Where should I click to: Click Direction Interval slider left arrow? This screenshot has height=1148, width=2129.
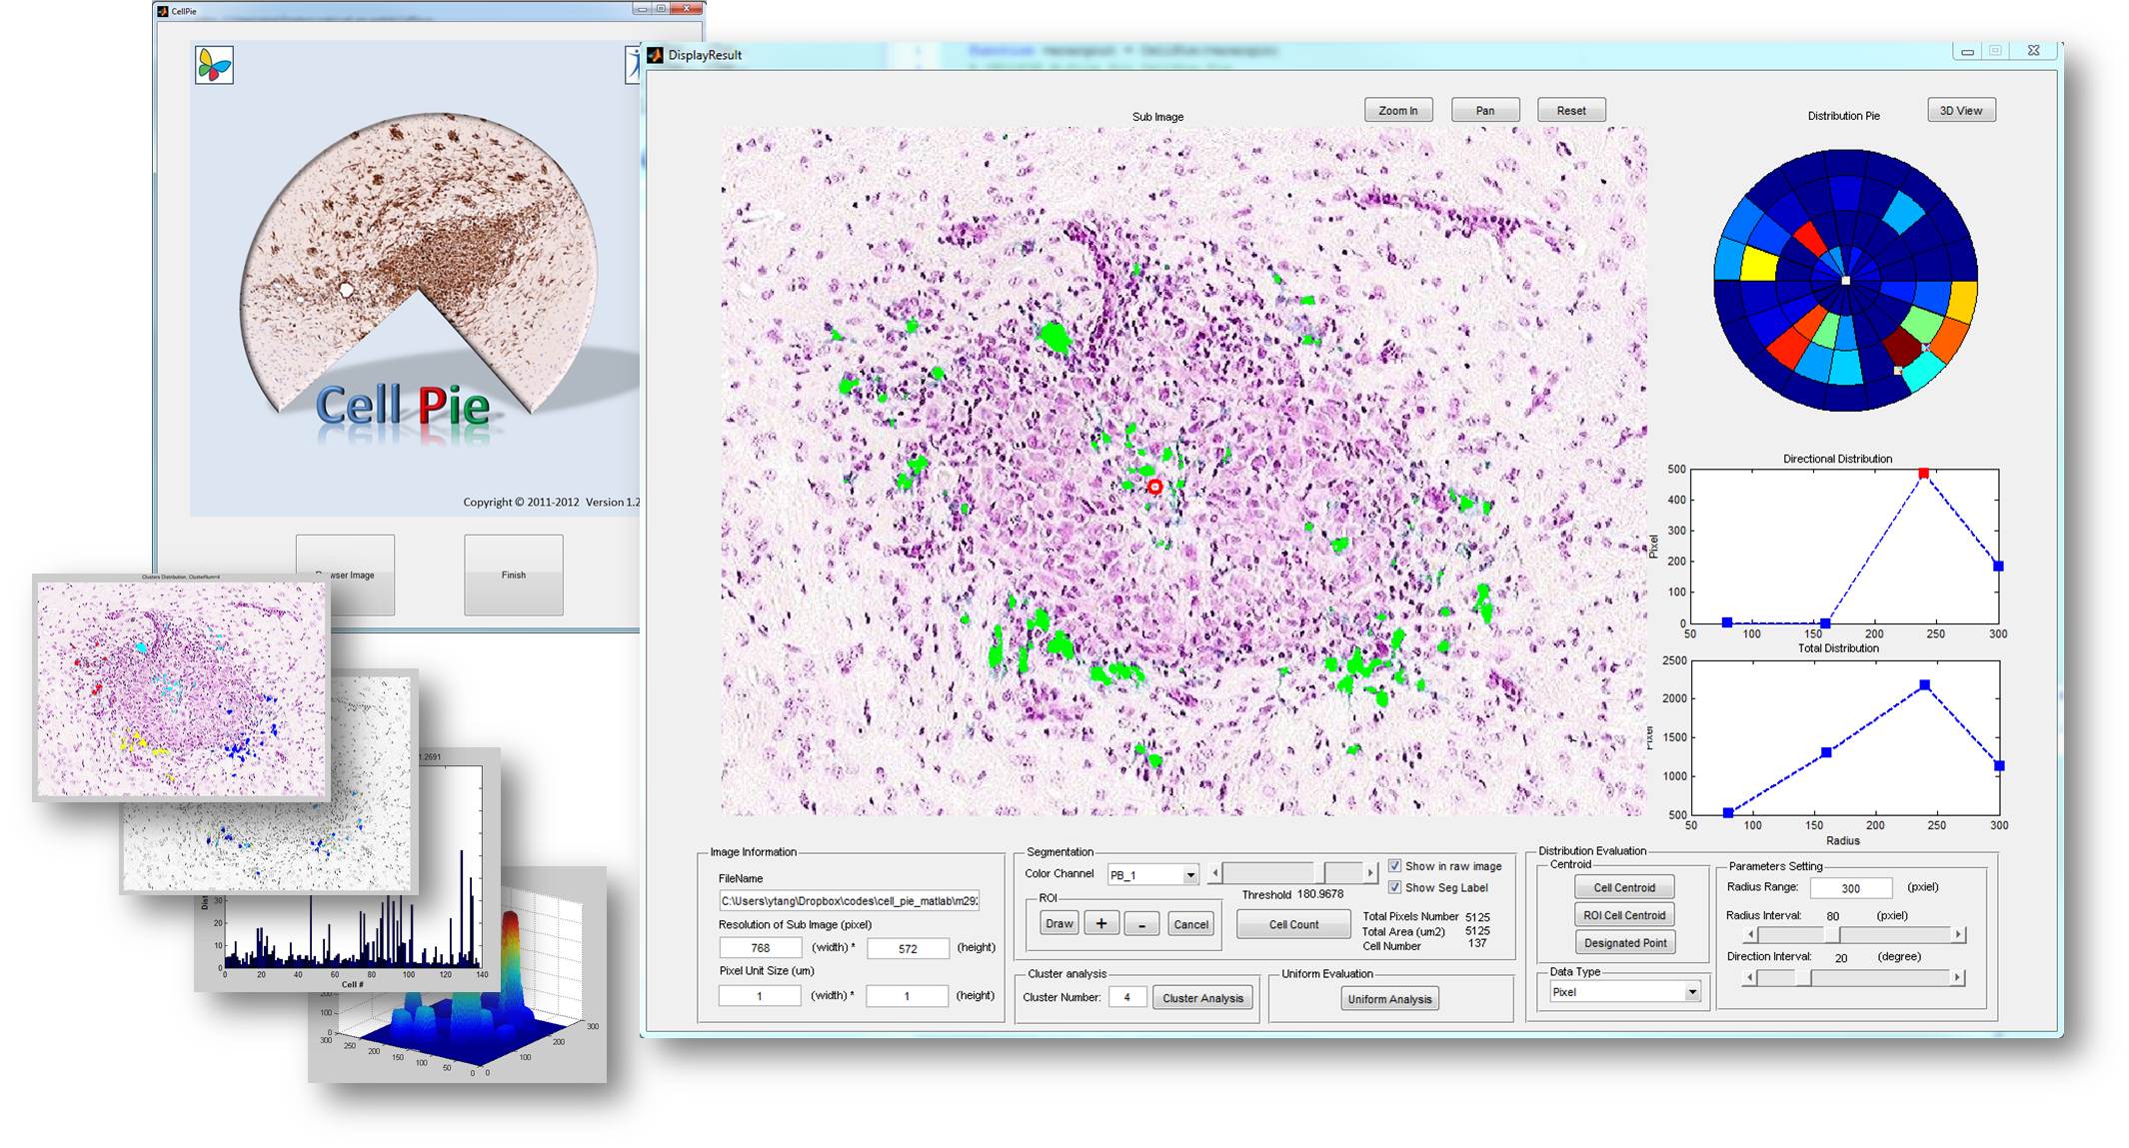pos(1748,977)
